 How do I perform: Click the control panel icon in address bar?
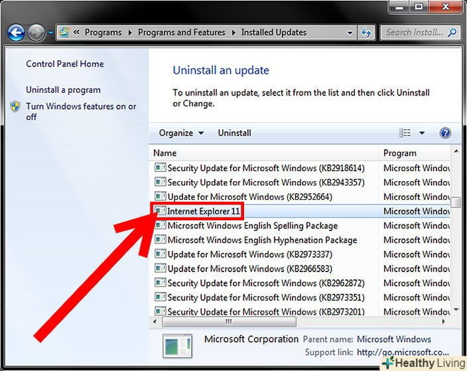pyautogui.click(x=64, y=32)
